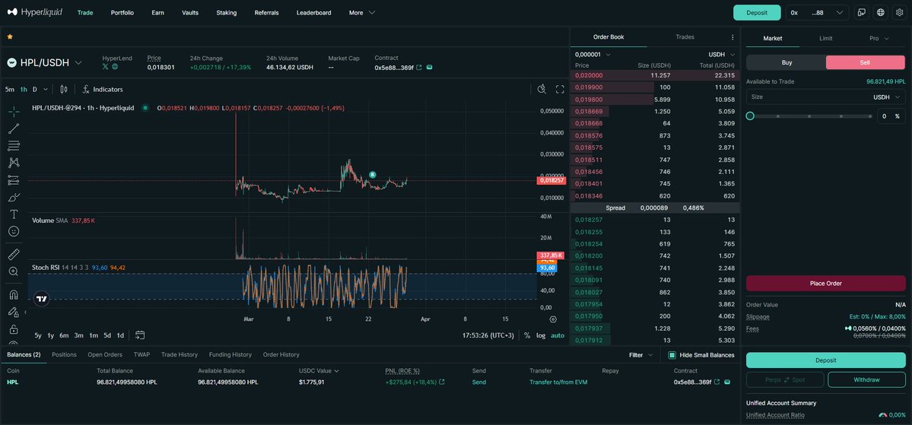
Task: Open the wallet address dropdown
Action: point(817,12)
